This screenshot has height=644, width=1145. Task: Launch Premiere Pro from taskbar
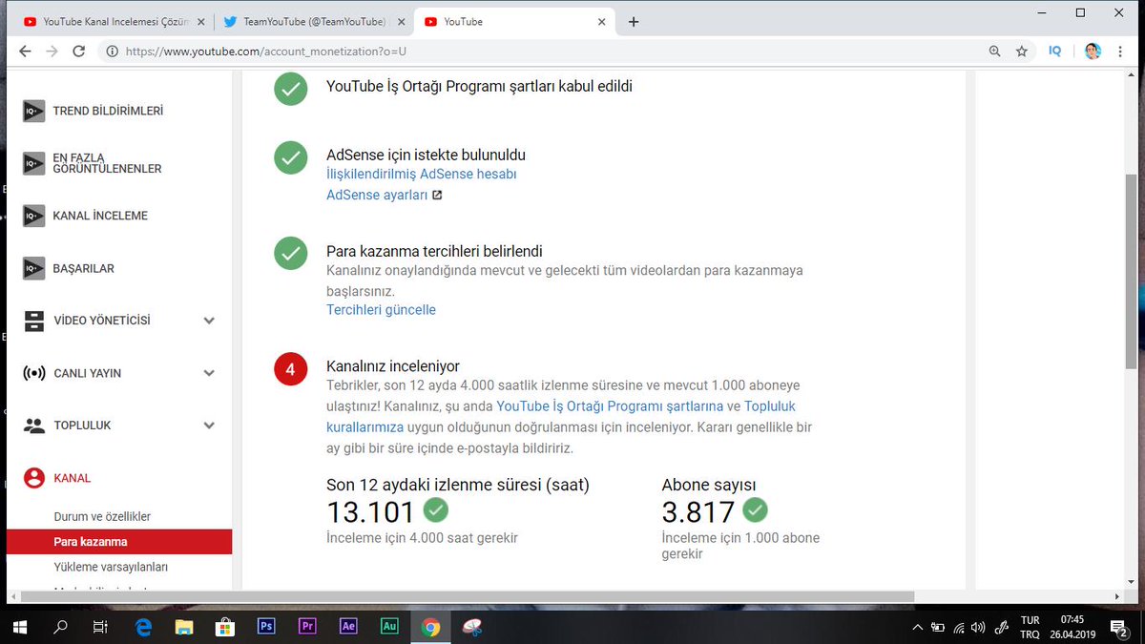point(308,627)
